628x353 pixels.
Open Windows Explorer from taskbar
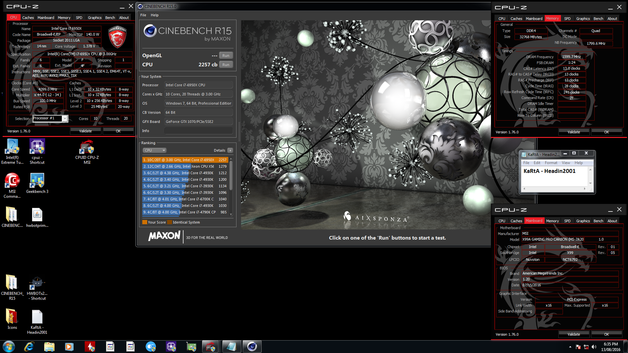49,346
